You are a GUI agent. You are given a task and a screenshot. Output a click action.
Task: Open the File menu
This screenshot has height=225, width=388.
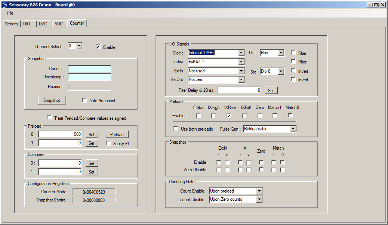pos(10,13)
